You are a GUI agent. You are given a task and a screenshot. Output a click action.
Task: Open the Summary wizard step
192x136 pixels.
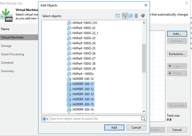8,71
